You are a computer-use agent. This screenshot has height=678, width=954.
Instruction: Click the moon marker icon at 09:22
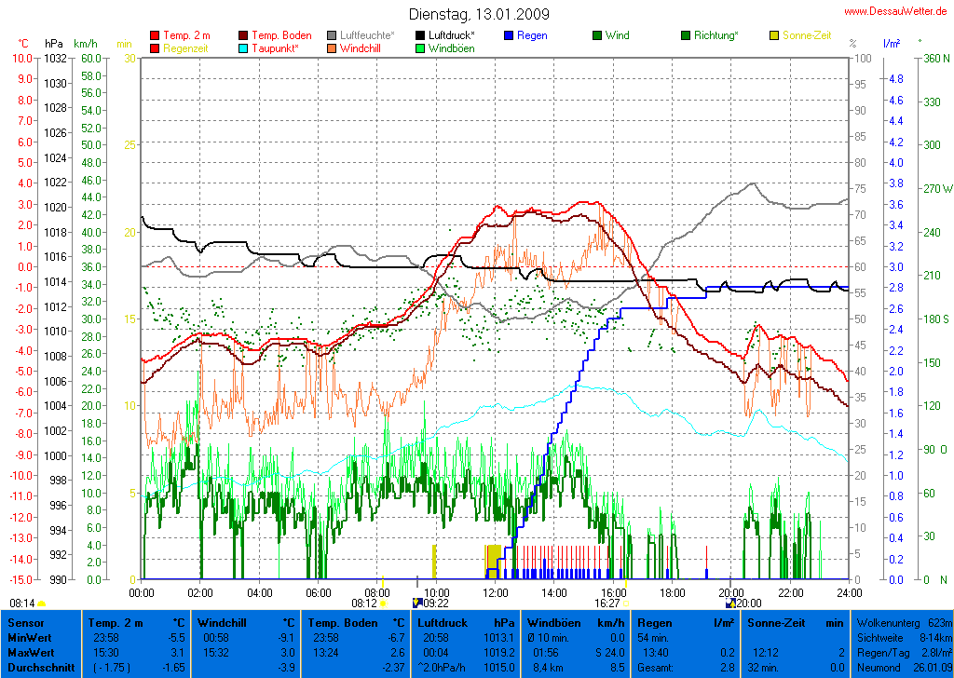(416, 603)
